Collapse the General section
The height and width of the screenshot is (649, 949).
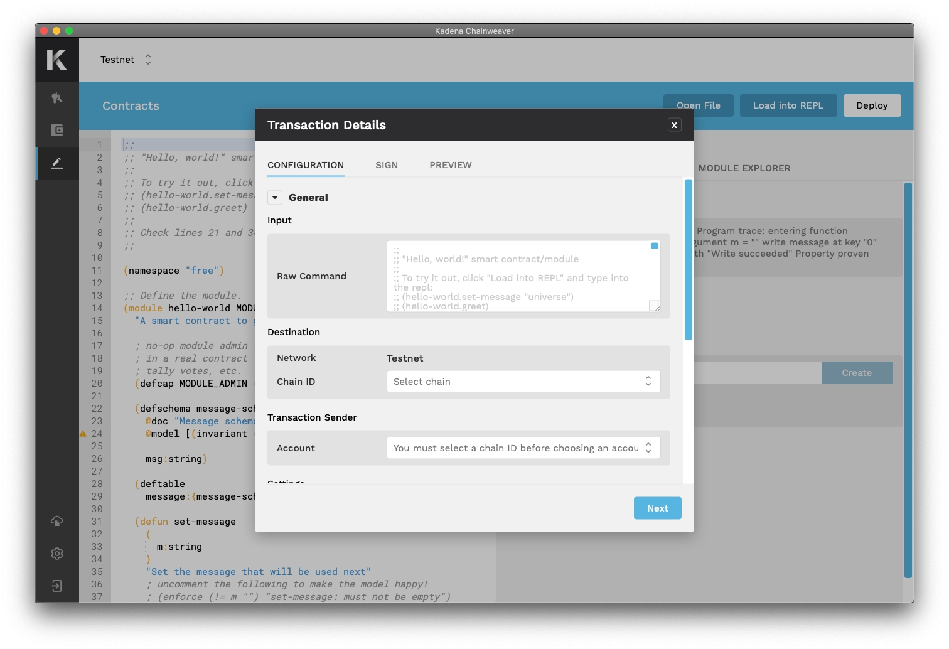275,198
